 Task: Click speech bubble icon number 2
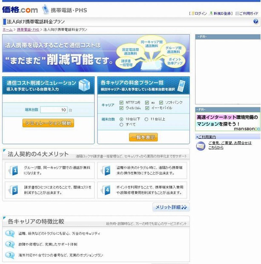pos(10,244)
